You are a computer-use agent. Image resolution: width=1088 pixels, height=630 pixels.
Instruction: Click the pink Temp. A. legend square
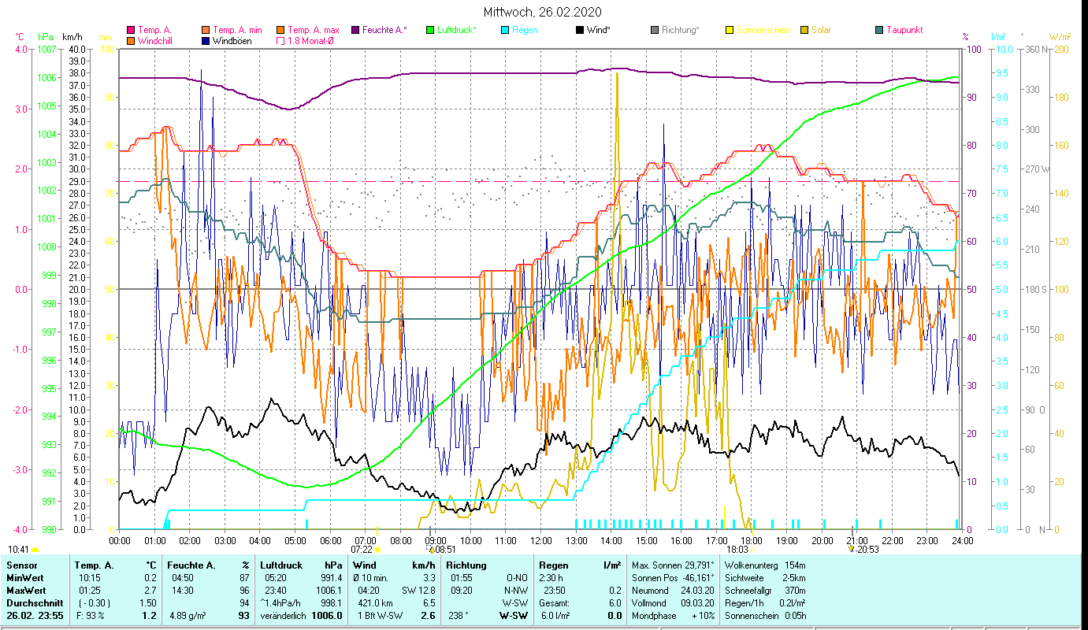click(x=132, y=31)
